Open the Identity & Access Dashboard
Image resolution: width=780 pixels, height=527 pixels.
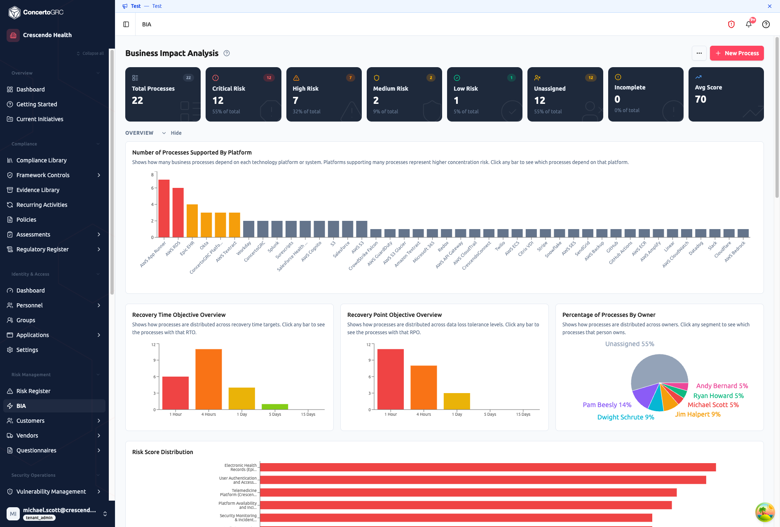[x=54, y=290]
